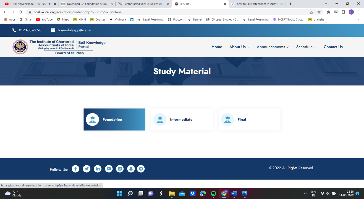
Task: Open the Telegram follow icon
Action: point(141,169)
